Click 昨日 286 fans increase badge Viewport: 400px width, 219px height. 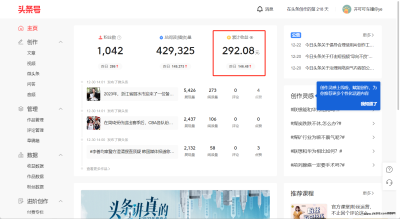pos(109,66)
